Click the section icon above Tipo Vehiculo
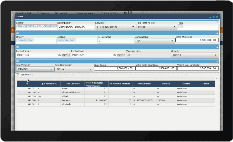 point(17,61)
